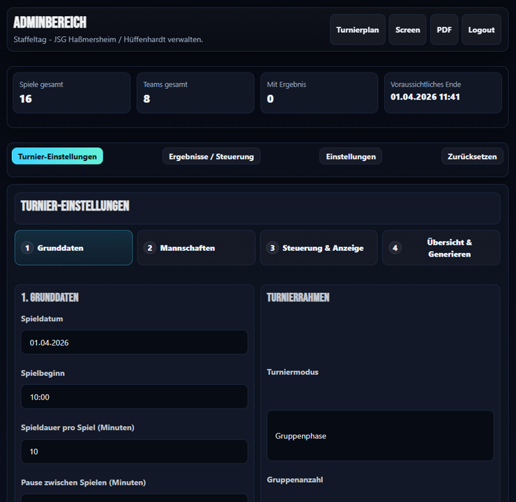Click the Screen button in header
This screenshot has width=516, height=502.
pyautogui.click(x=407, y=30)
